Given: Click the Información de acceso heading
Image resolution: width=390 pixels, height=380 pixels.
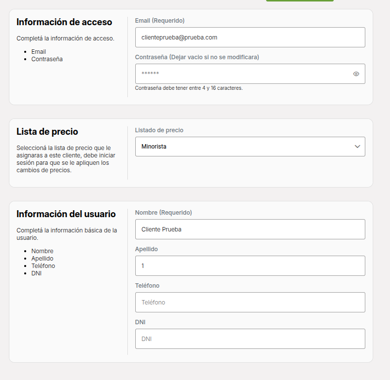Looking at the screenshot, I should tap(64, 22).
